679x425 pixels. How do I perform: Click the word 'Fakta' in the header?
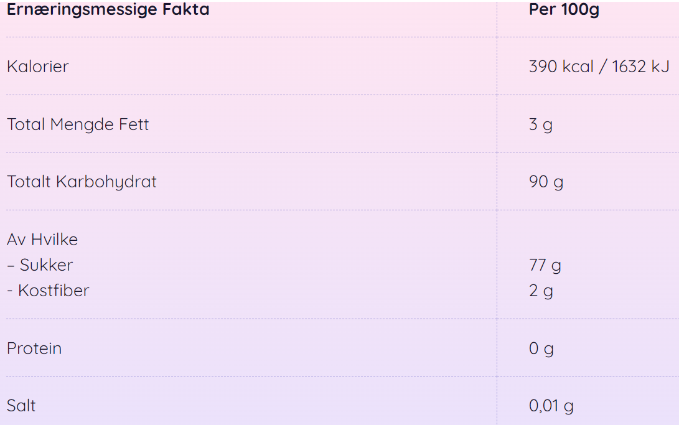click(x=185, y=9)
